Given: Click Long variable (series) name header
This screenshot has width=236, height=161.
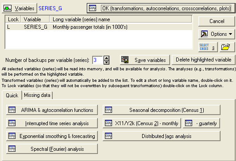Looking at the screenshot, I should (x=120, y=19).
